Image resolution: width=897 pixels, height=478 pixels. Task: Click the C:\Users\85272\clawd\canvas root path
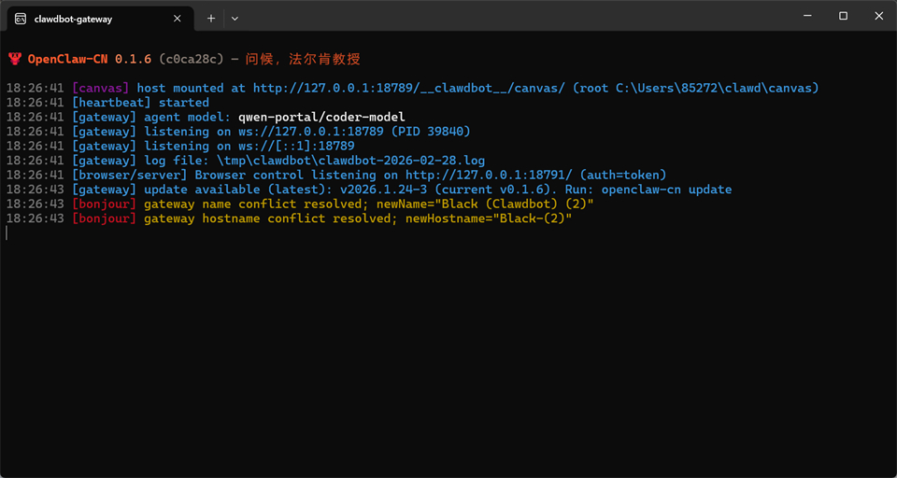717,88
